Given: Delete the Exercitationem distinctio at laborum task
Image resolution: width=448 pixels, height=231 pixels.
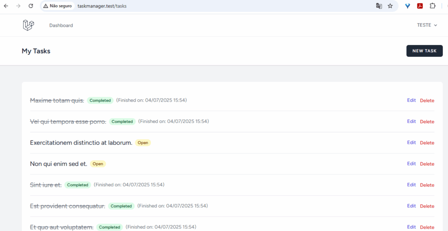Looking at the screenshot, I should 427,143.
